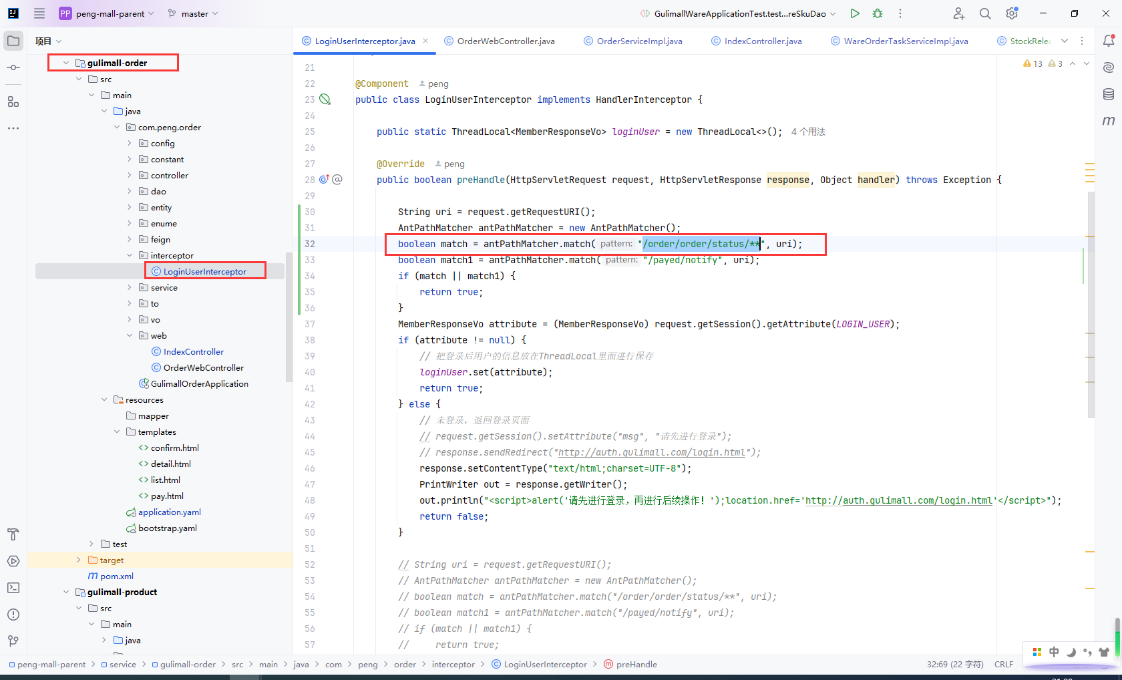Open the Maven tool window
The width and height of the screenshot is (1122, 680).
[x=1109, y=121]
